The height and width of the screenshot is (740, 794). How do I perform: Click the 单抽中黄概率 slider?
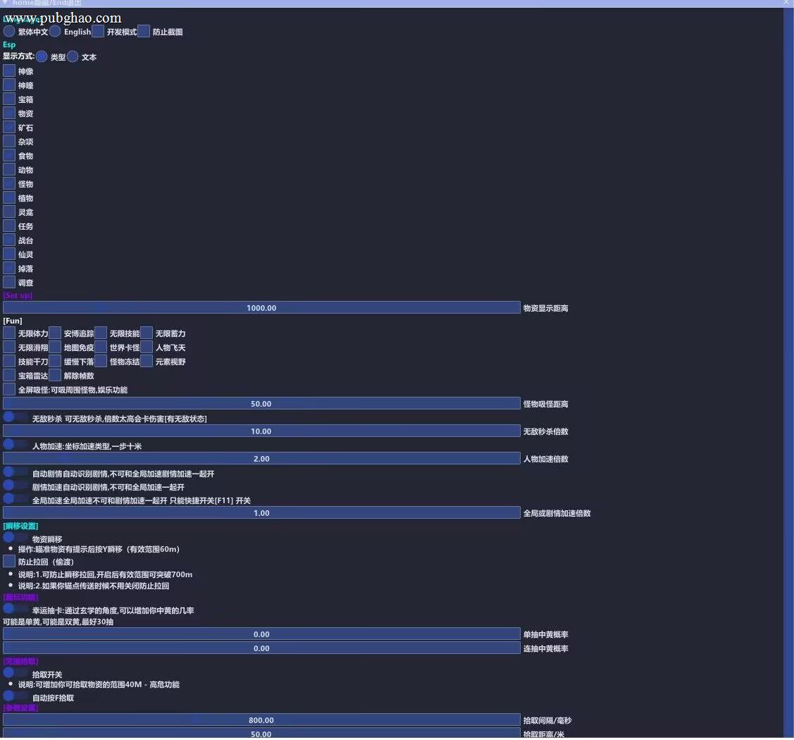(x=261, y=634)
